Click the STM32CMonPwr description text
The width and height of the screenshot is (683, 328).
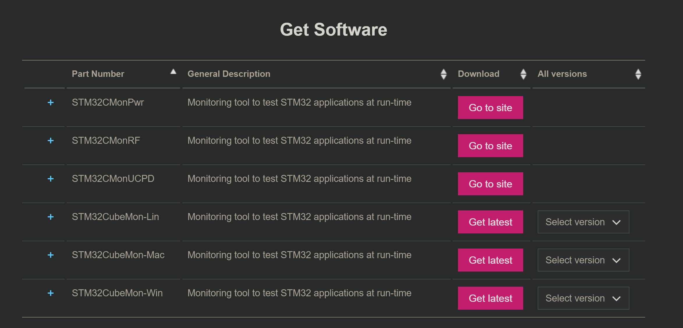(x=299, y=102)
